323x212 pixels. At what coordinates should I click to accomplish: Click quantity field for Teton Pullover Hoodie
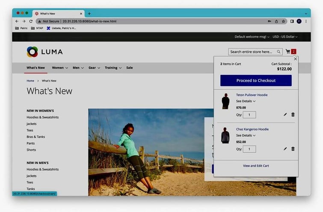249,115
